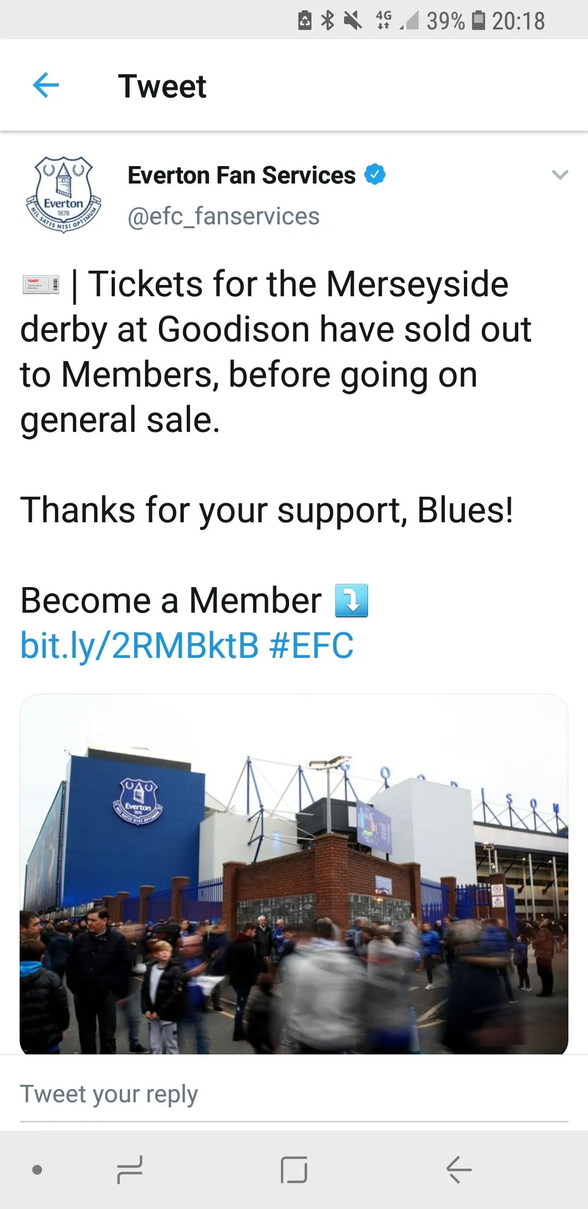This screenshot has width=588, height=1209.
Task: Tap the blue back arrow in header
Action: coord(46,86)
